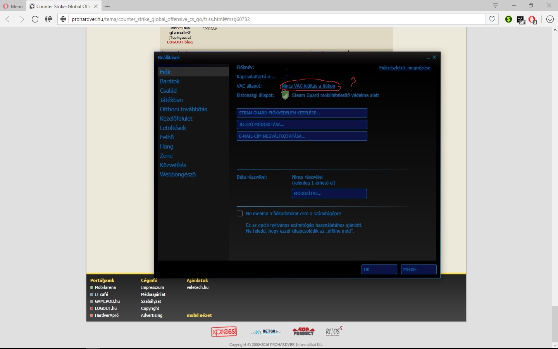
Task: Confirm settings with OK button
Action: [x=379, y=270]
